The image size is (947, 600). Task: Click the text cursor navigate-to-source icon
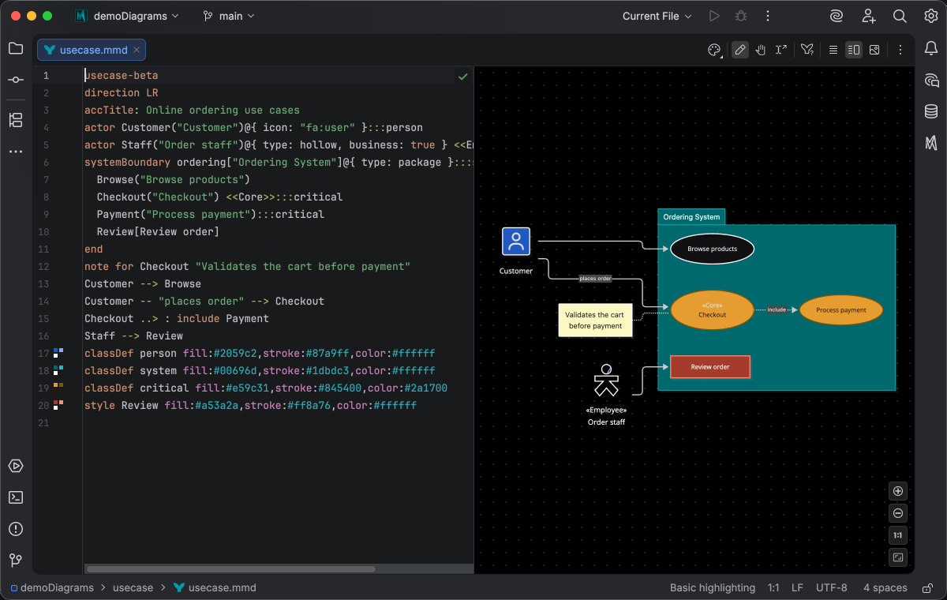(x=781, y=50)
